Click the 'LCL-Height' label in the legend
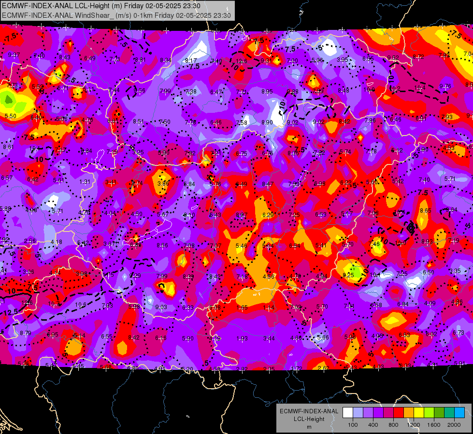The height and width of the screenshot is (434, 473). (309, 419)
